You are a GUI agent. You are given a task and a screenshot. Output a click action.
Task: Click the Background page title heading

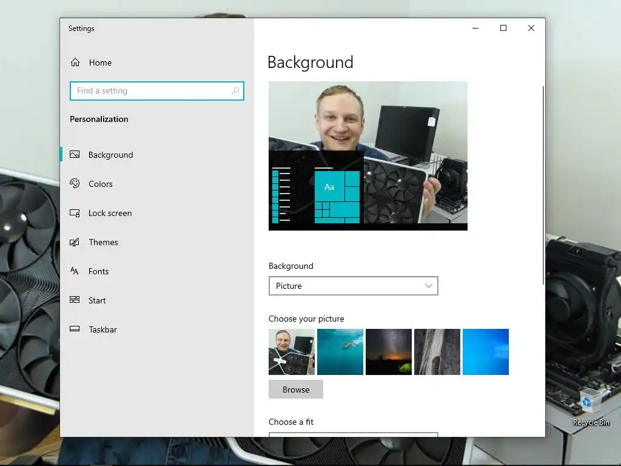point(310,62)
